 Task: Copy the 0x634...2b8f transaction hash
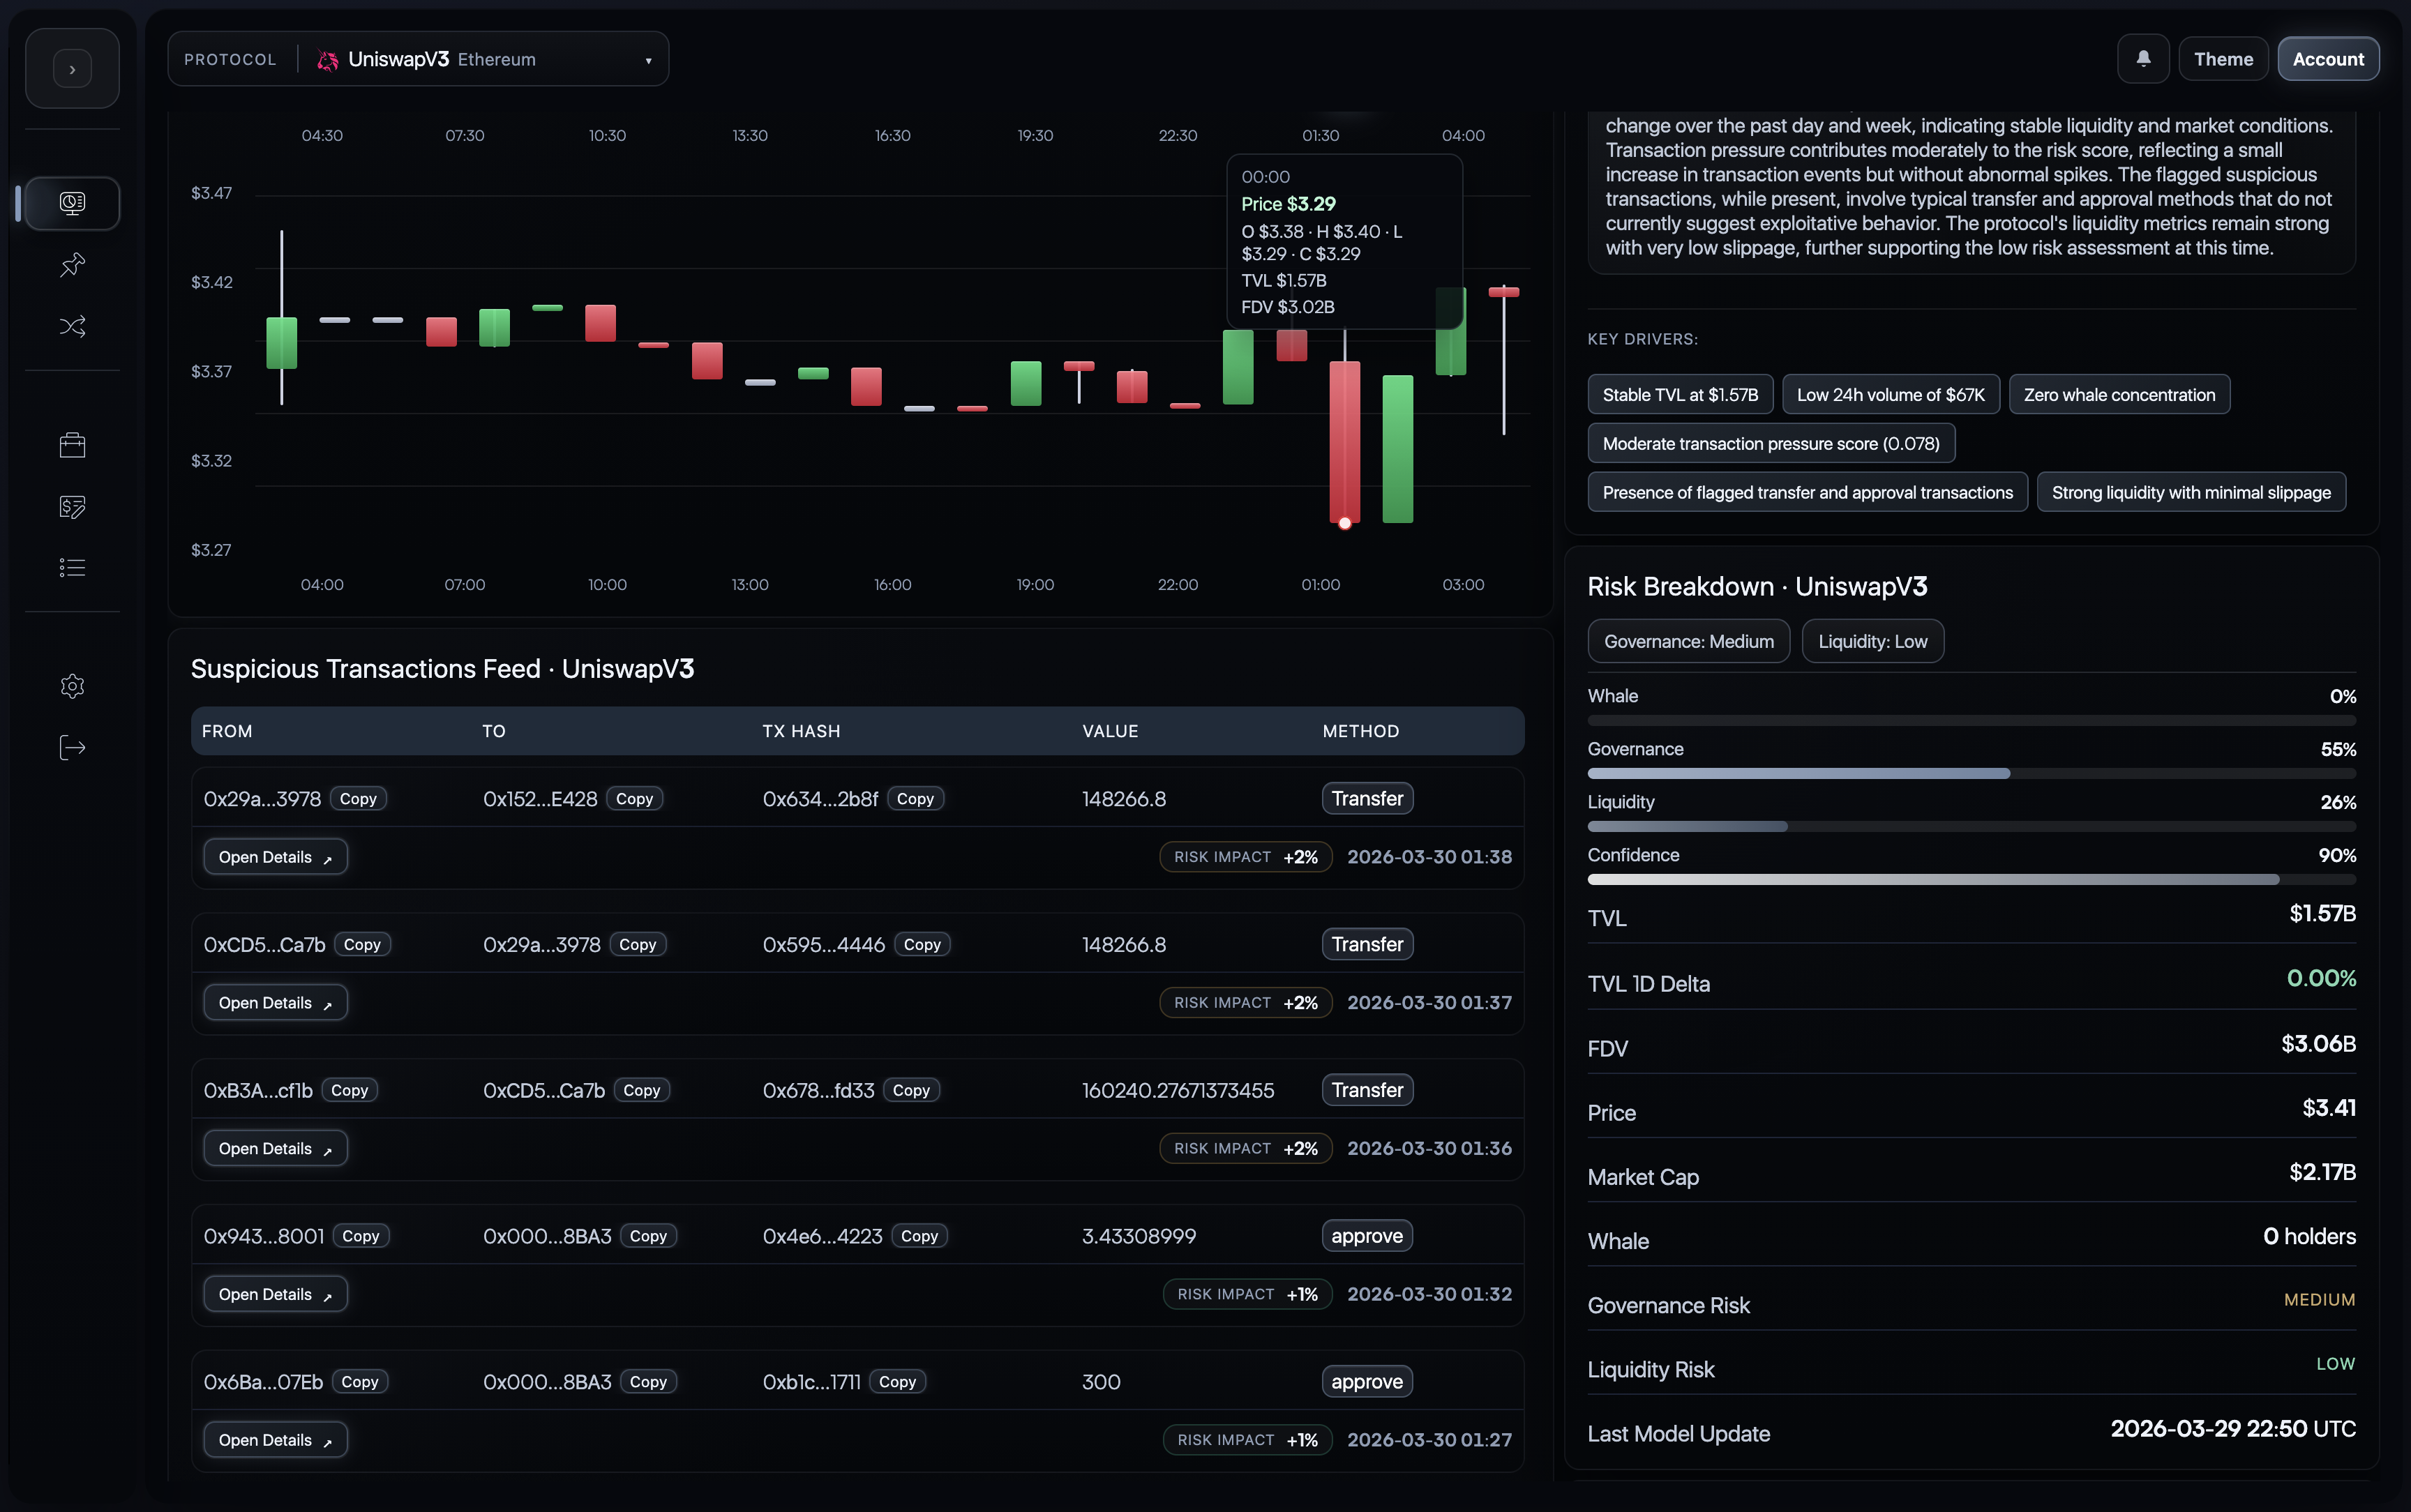pos(915,799)
